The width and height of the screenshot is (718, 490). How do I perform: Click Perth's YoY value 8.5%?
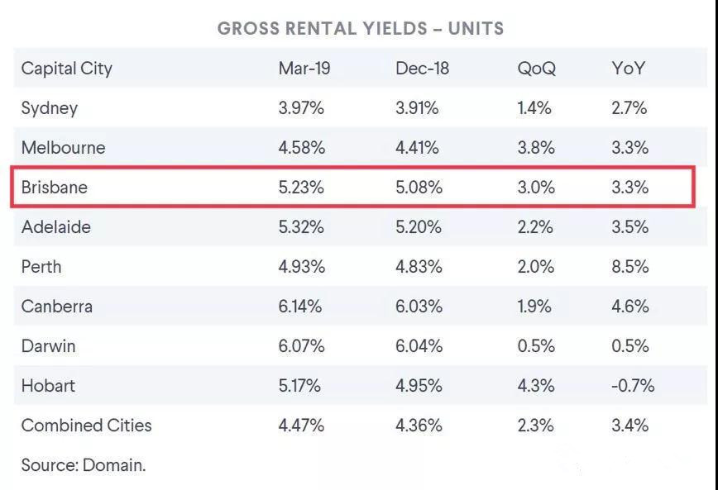pyautogui.click(x=629, y=267)
